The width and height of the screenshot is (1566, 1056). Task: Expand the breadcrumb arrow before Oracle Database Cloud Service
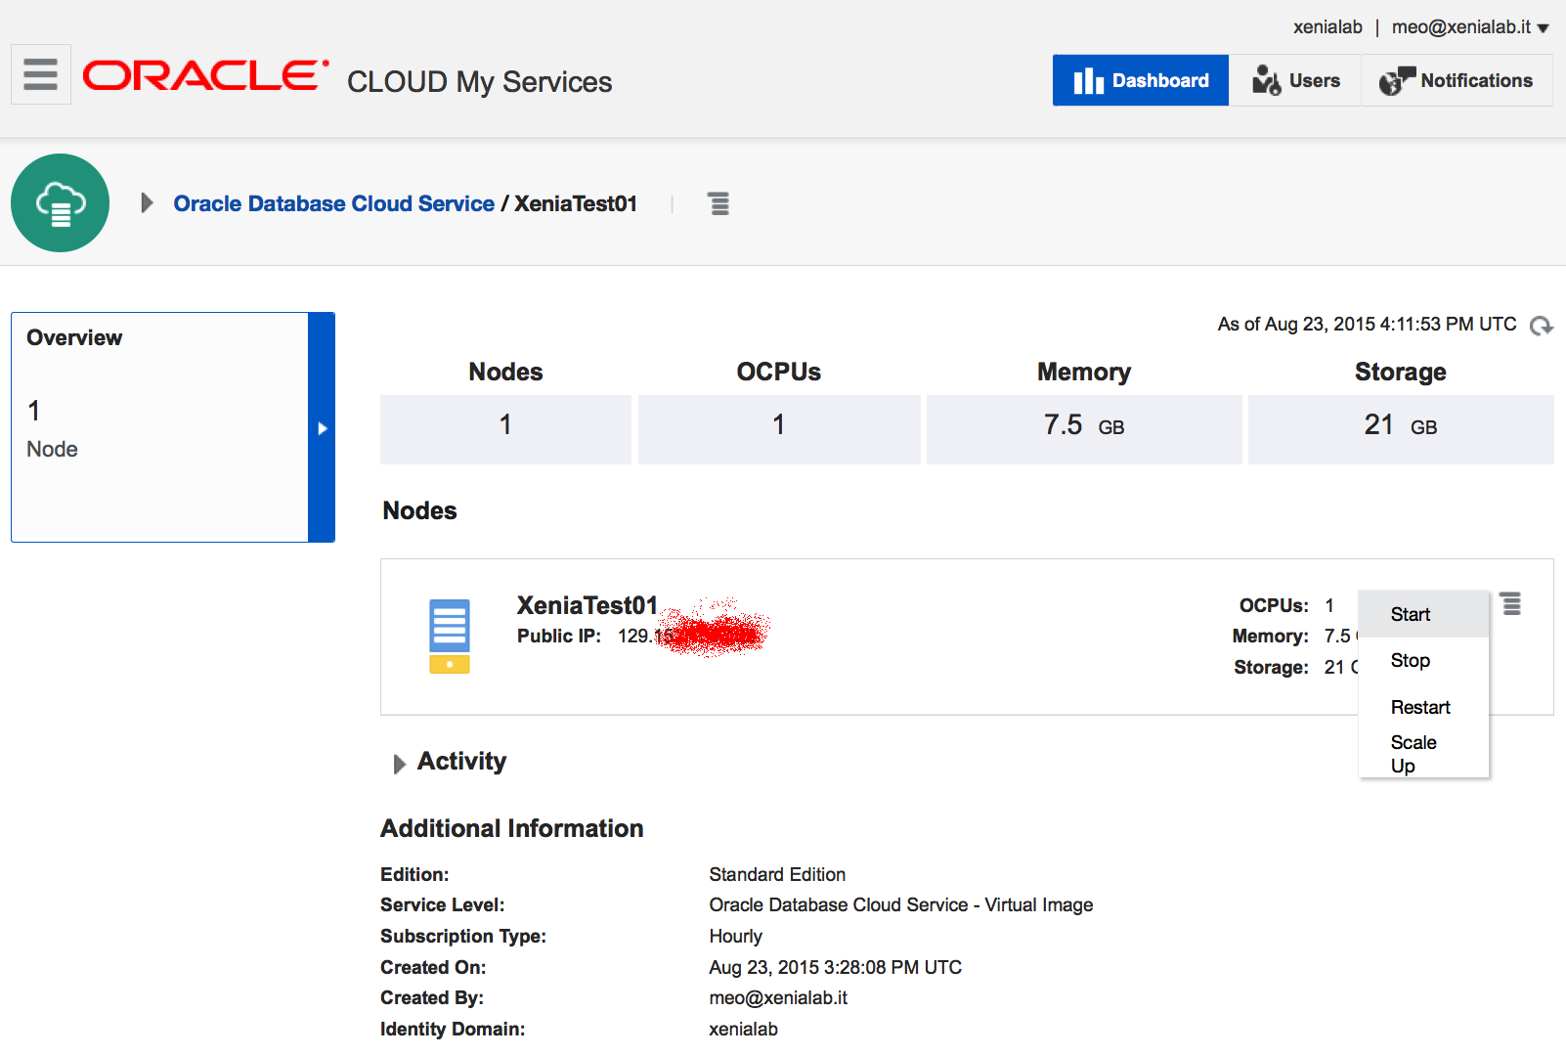pos(147,203)
